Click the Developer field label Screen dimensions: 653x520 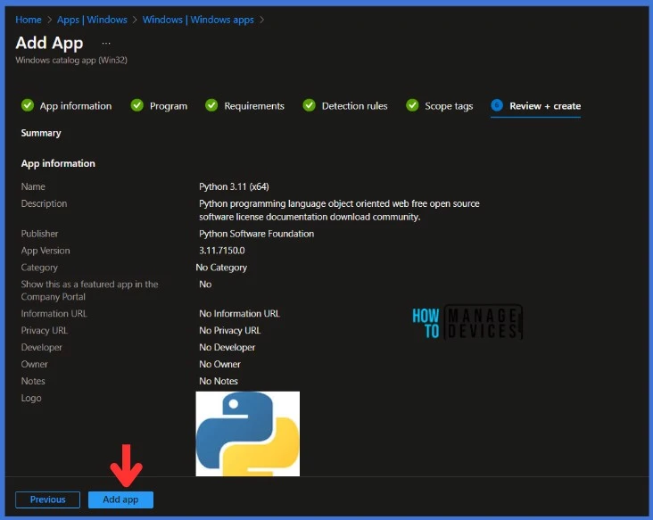tap(41, 347)
